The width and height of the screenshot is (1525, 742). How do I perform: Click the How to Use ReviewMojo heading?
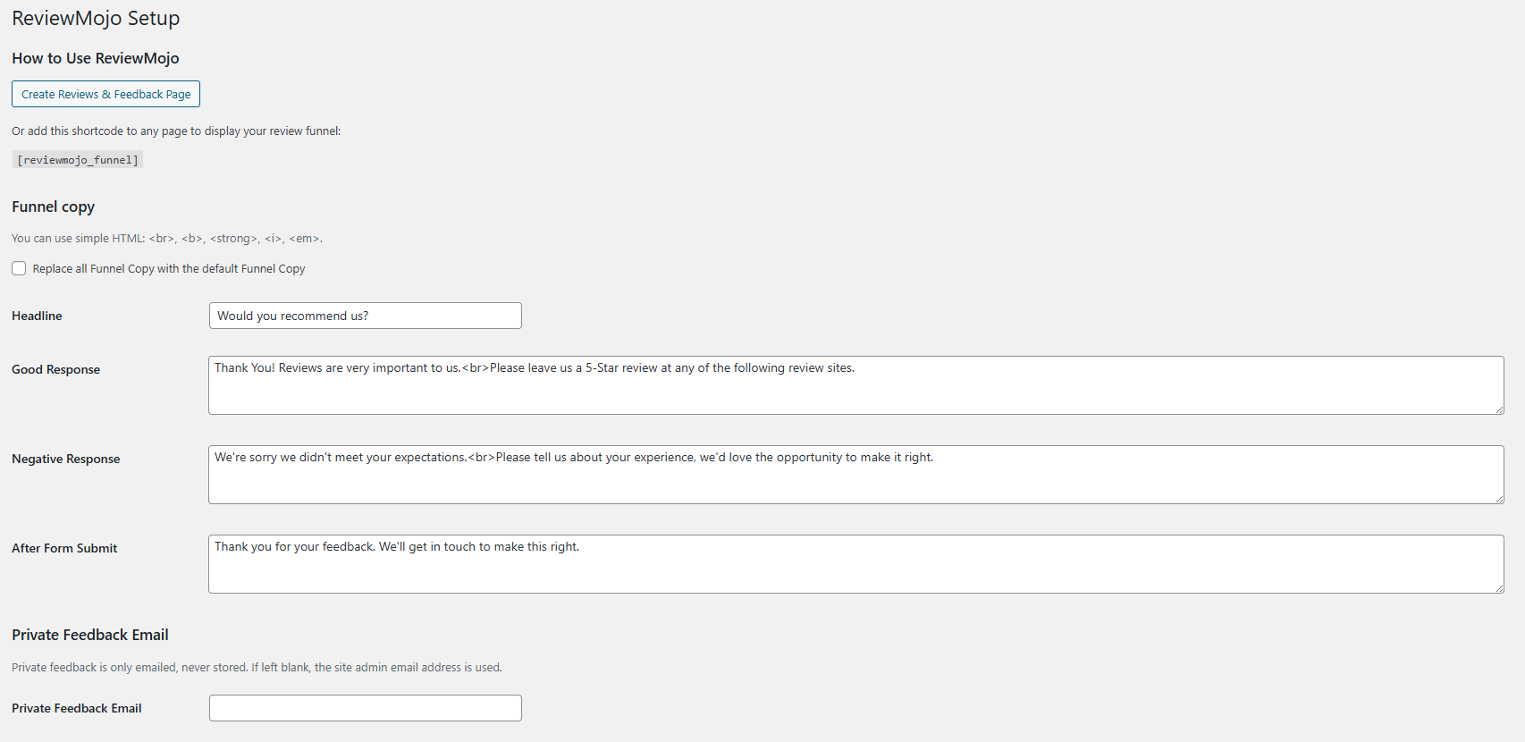point(95,58)
